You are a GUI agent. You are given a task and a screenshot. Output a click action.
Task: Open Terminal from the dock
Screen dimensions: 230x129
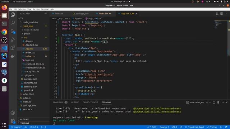(x=4, y=24)
